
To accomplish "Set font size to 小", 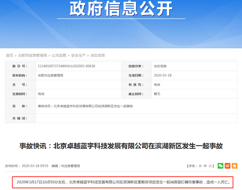I will pyautogui.click(x=210, y=166).
